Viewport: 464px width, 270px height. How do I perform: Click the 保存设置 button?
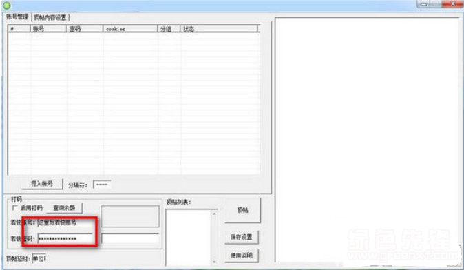point(242,237)
